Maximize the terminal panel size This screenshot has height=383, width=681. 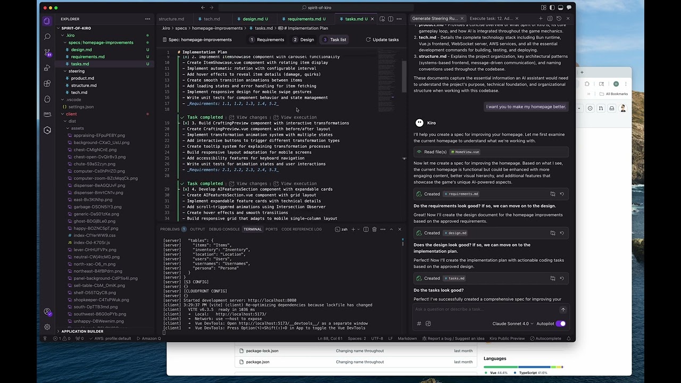point(391,229)
